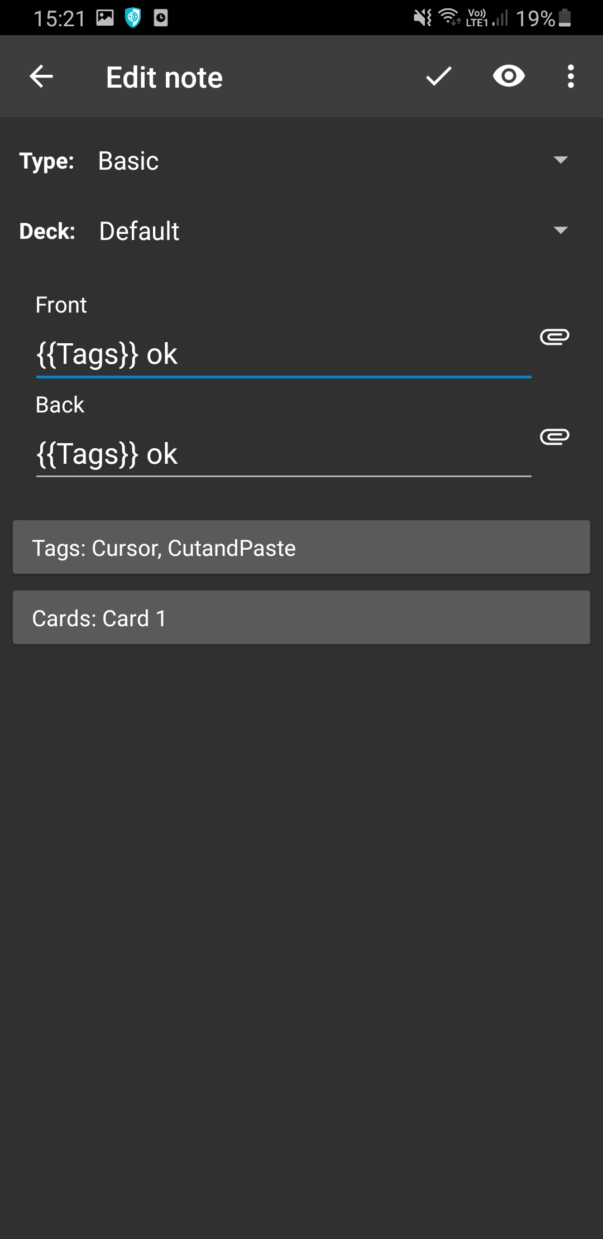This screenshot has height=1239, width=603.
Task: Toggle the preview eye on the toolbar
Action: coord(509,76)
